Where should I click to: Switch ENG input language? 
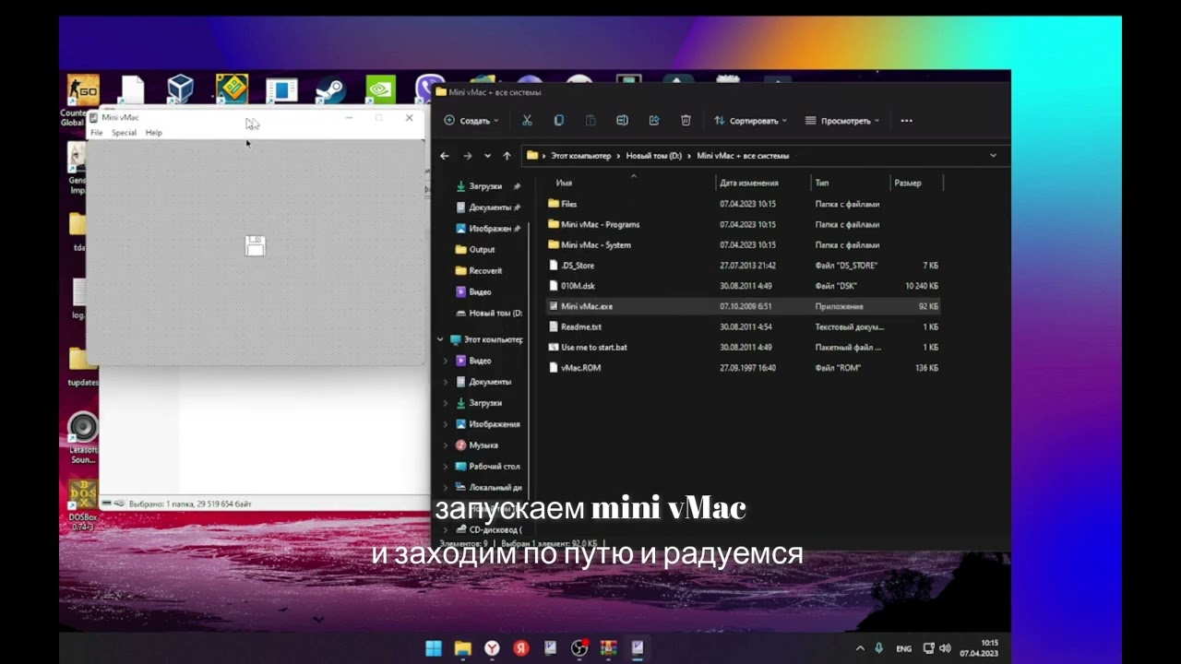(903, 648)
